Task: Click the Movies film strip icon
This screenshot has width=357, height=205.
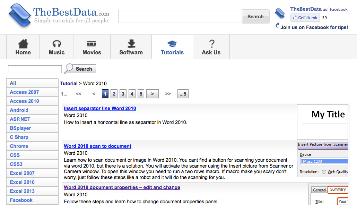Action: pyautogui.click(x=92, y=44)
